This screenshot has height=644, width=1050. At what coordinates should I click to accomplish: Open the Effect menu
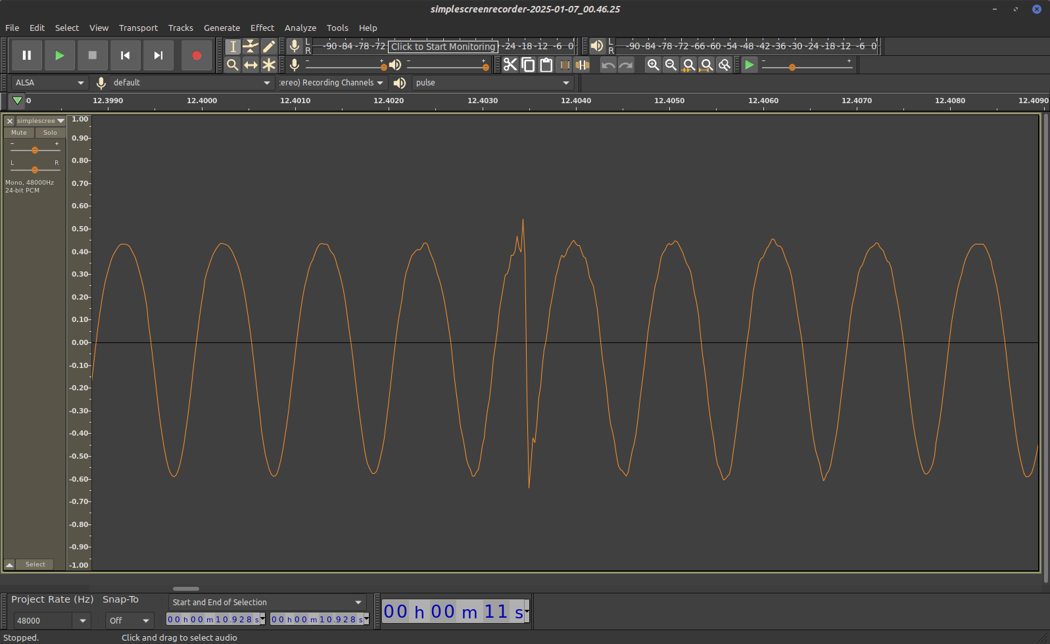(x=262, y=28)
